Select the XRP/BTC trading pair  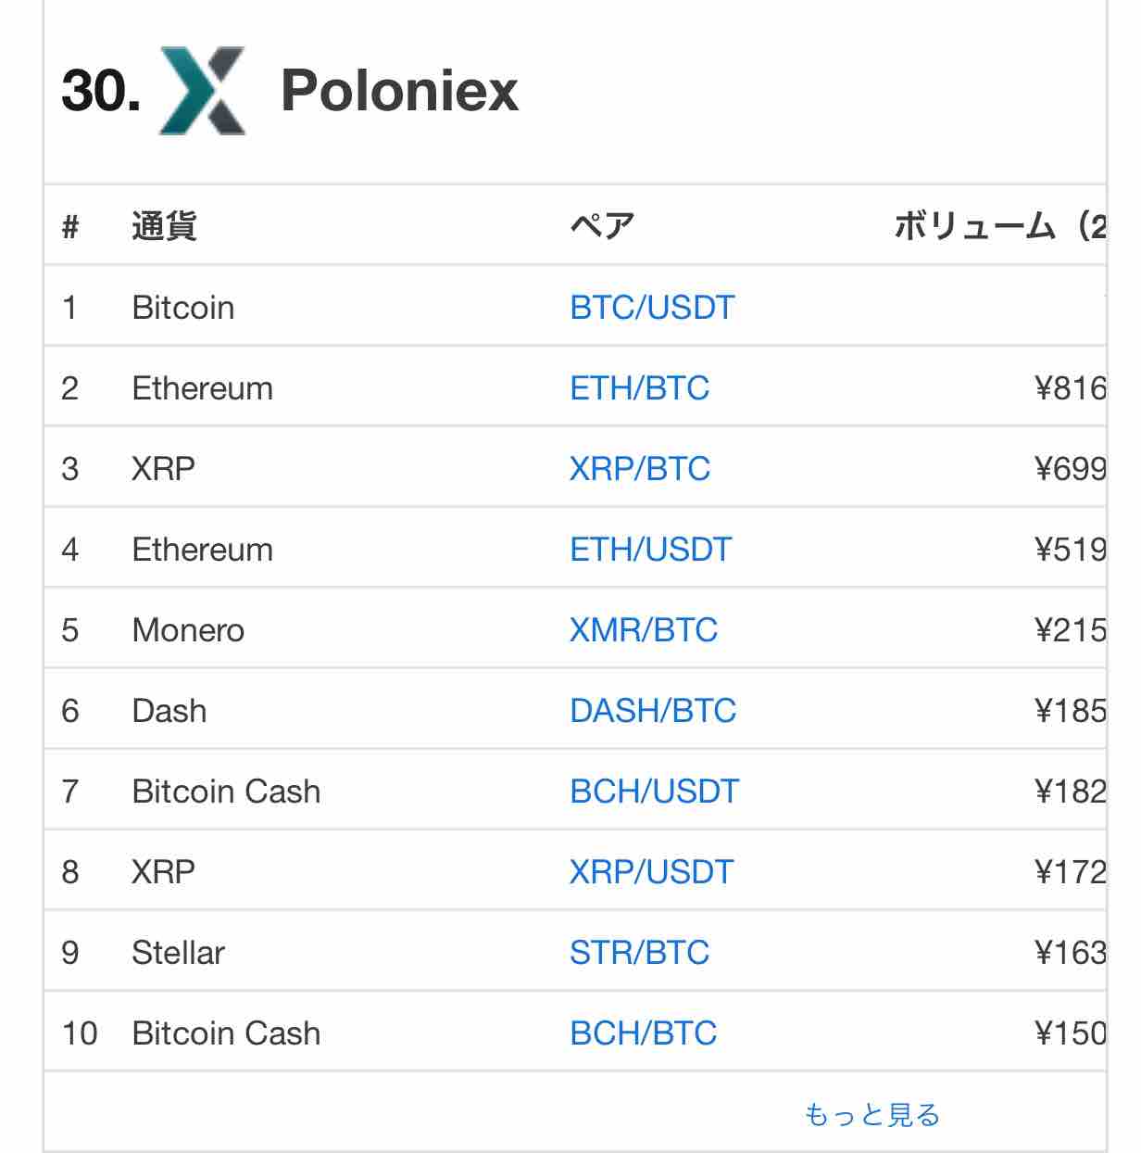639,468
